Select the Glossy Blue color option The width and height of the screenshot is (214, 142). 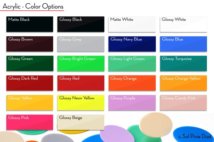183,44
